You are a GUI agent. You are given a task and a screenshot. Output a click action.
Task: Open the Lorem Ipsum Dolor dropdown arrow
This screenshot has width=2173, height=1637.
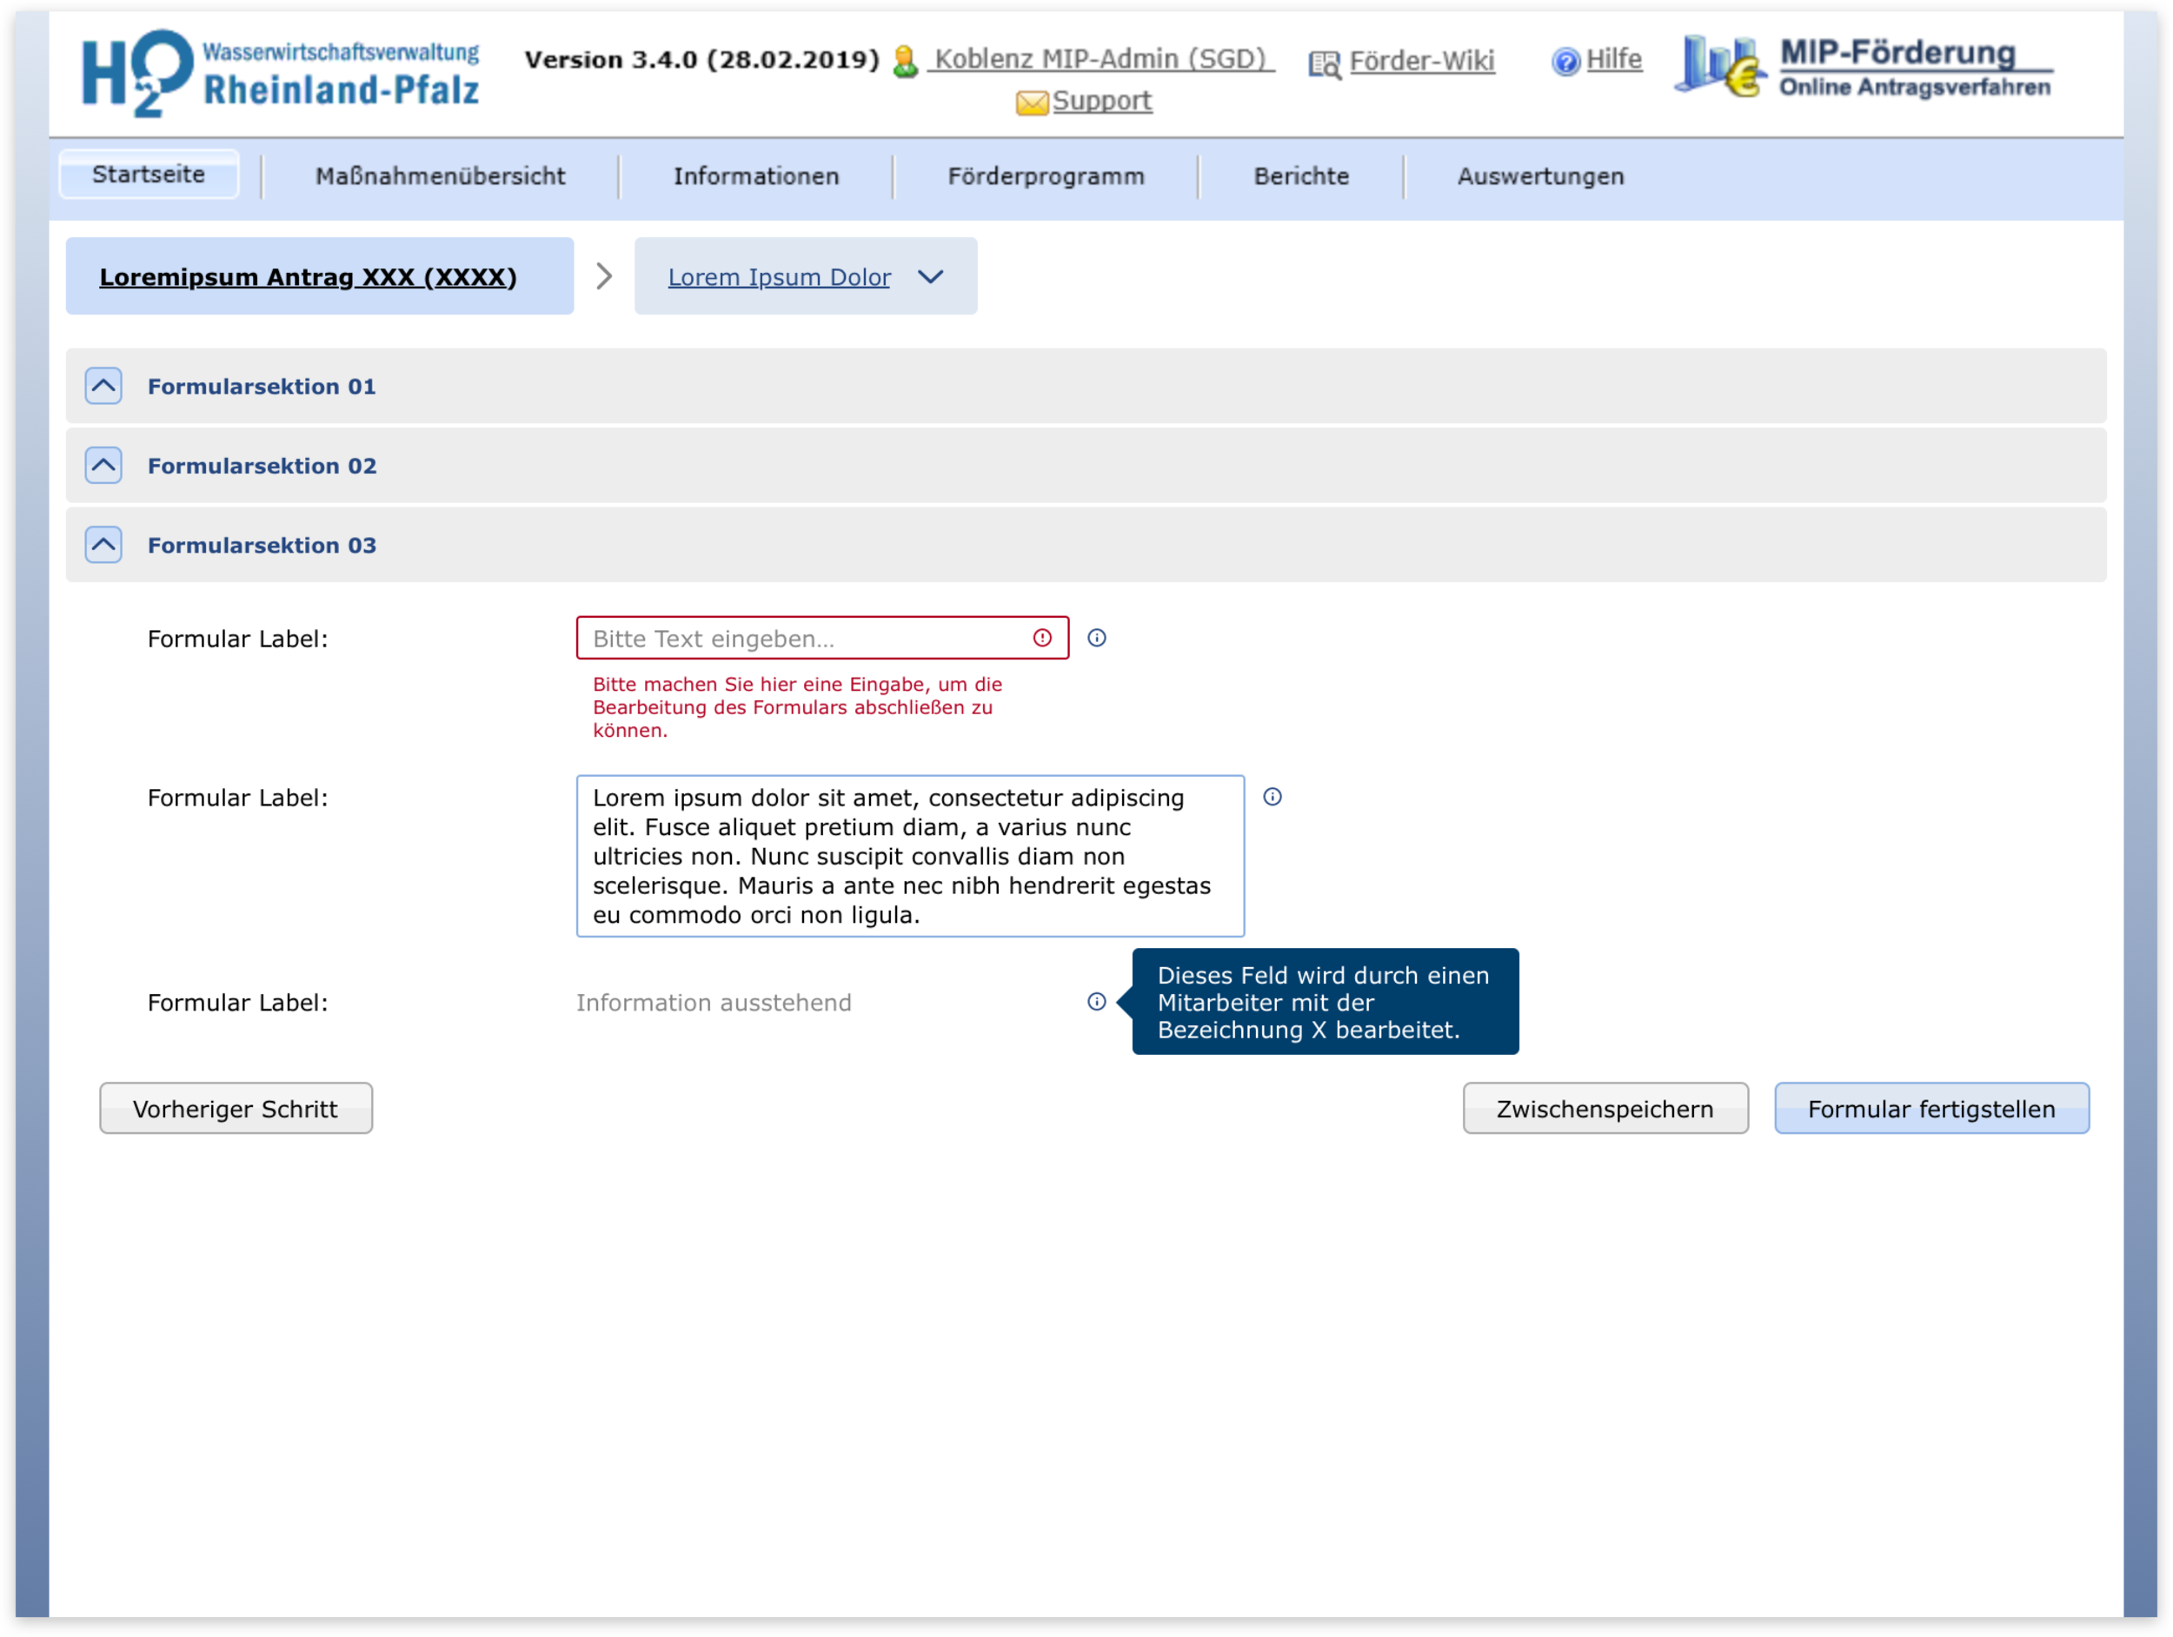tap(930, 277)
